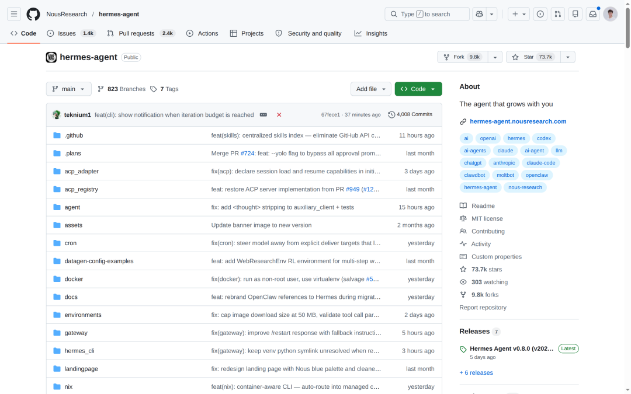Expand Copilot dropdown arrow in header
The width and height of the screenshot is (631, 394).
tap(492, 14)
